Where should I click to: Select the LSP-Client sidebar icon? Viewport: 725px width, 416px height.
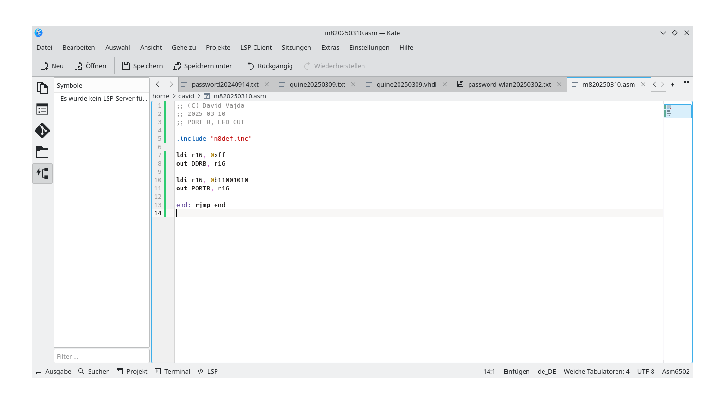tap(42, 173)
